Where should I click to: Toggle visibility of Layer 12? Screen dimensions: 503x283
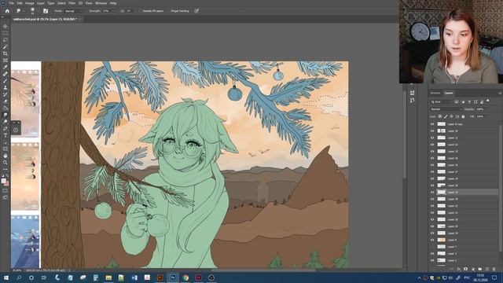[x=432, y=145]
